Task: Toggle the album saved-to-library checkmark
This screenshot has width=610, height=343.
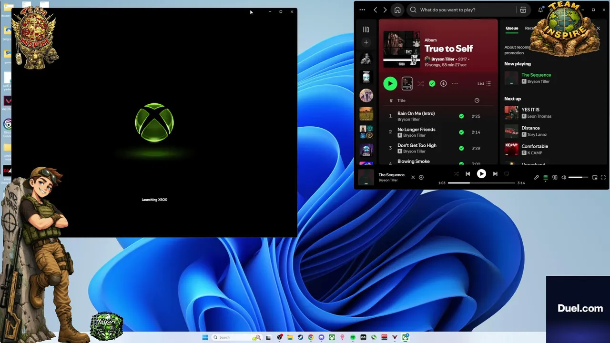Action: pos(432,83)
